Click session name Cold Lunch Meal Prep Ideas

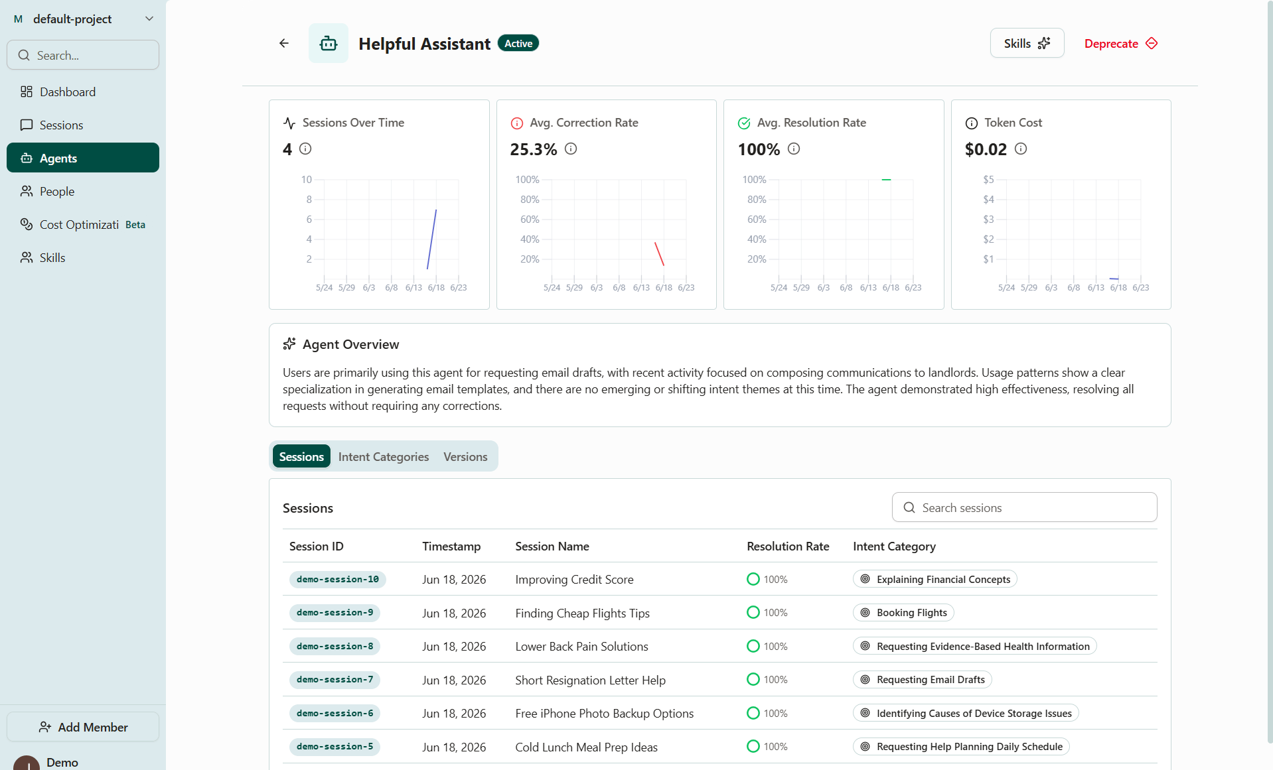[586, 747]
